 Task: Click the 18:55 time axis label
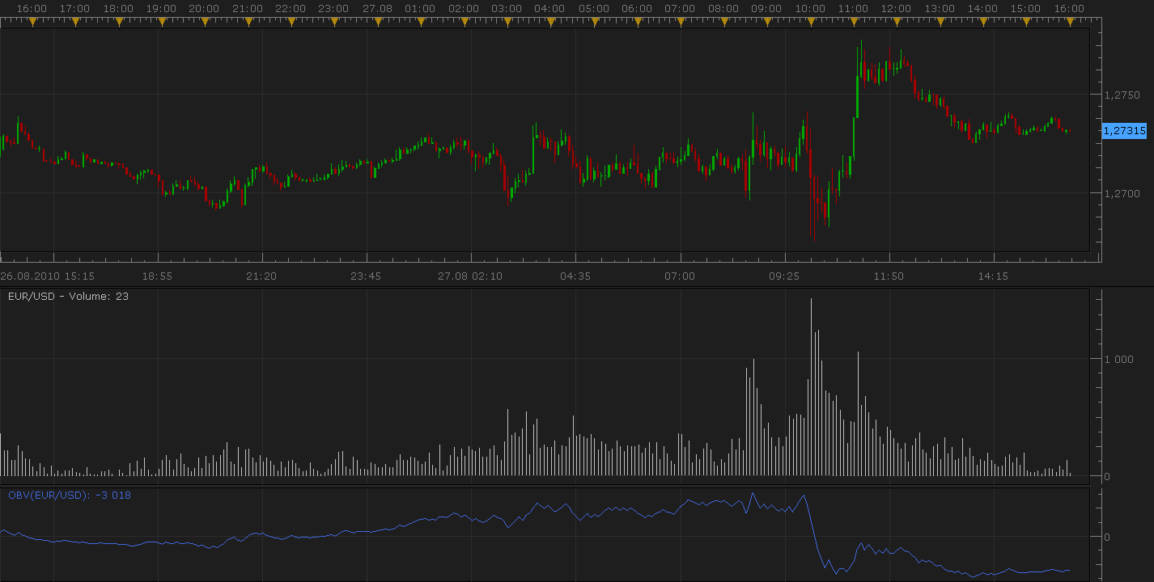[x=157, y=276]
